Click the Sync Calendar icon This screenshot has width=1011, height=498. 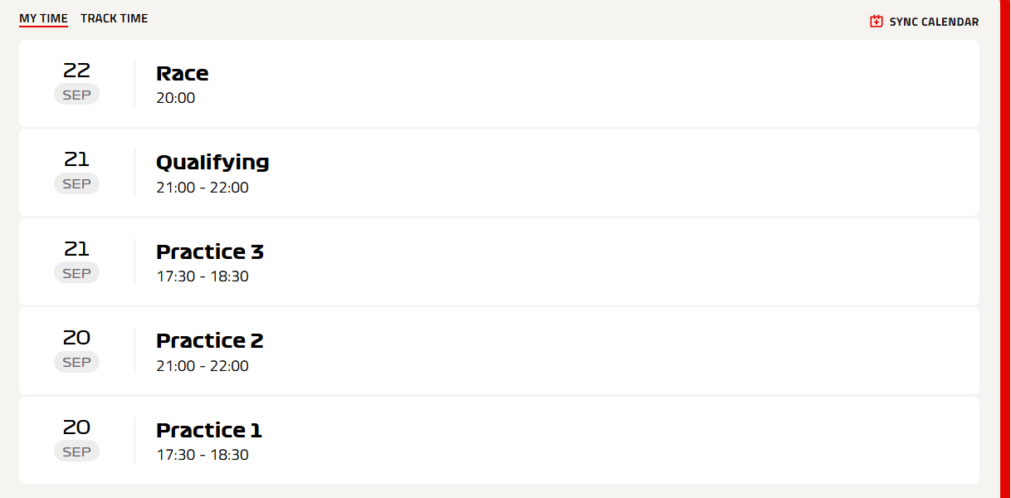(876, 22)
